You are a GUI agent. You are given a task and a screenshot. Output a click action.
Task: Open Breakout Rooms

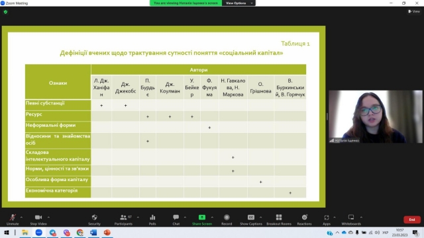[279, 219]
